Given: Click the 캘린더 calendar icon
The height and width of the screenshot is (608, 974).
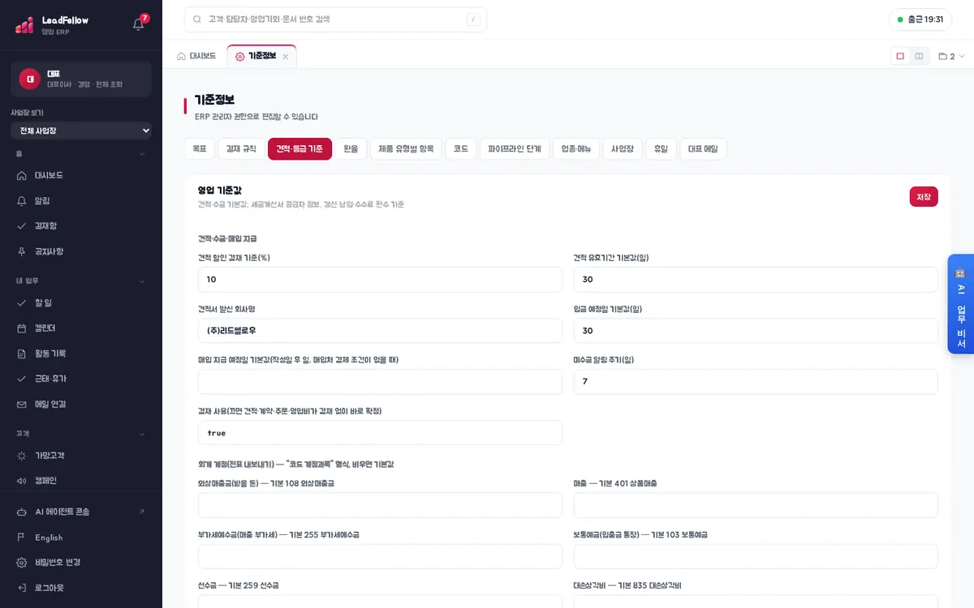Looking at the screenshot, I should pyautogui.click(x=22, y=328).
